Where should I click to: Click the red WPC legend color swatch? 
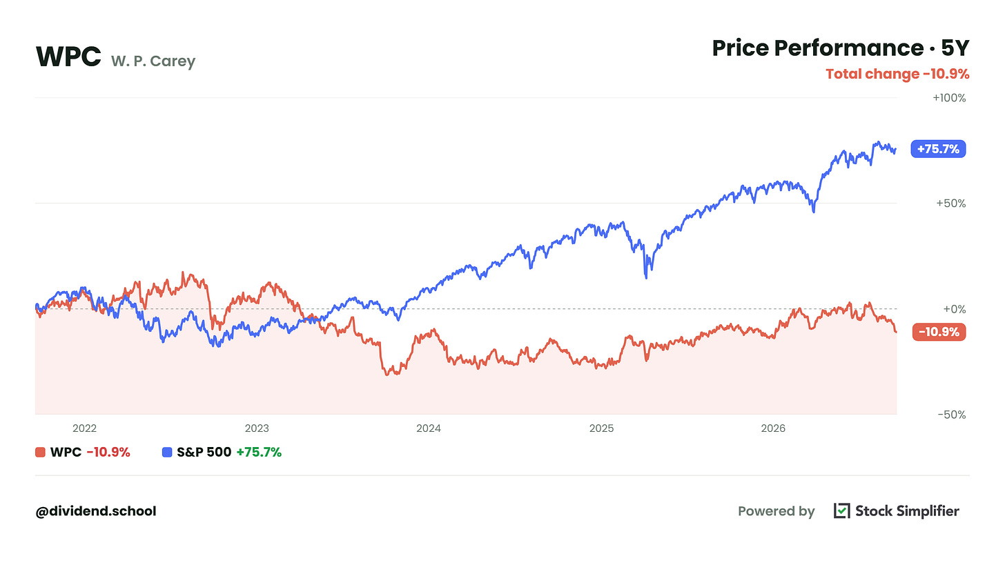(x=40, y=453)
